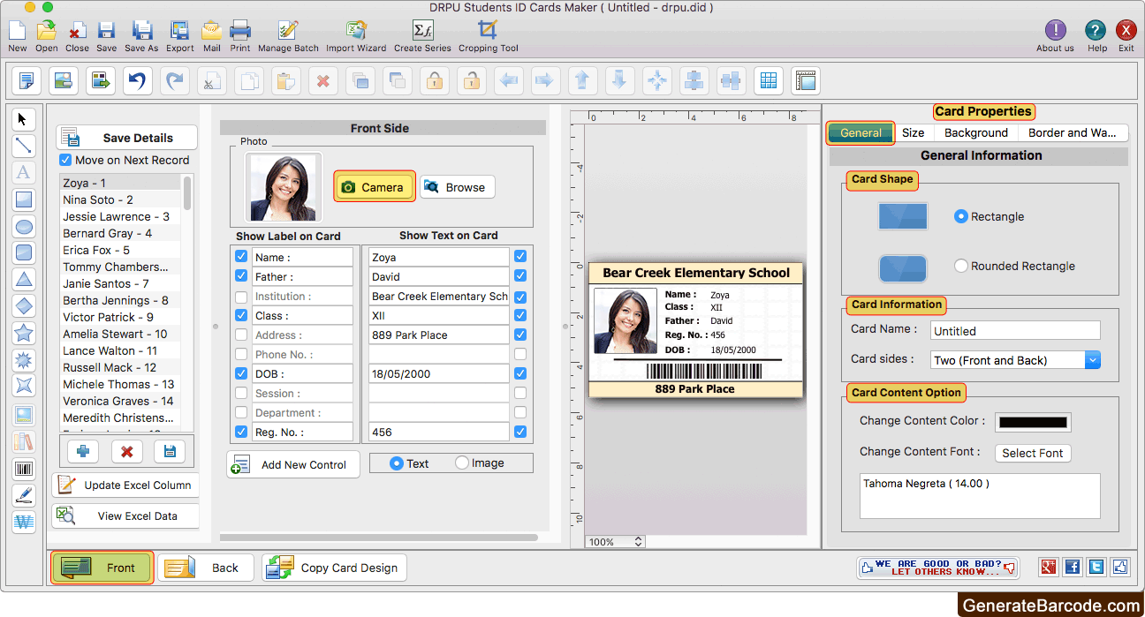Delete record with red X below list
Image resolution: width=1145 pixels, height=617 pixels.
click(126, 451)
